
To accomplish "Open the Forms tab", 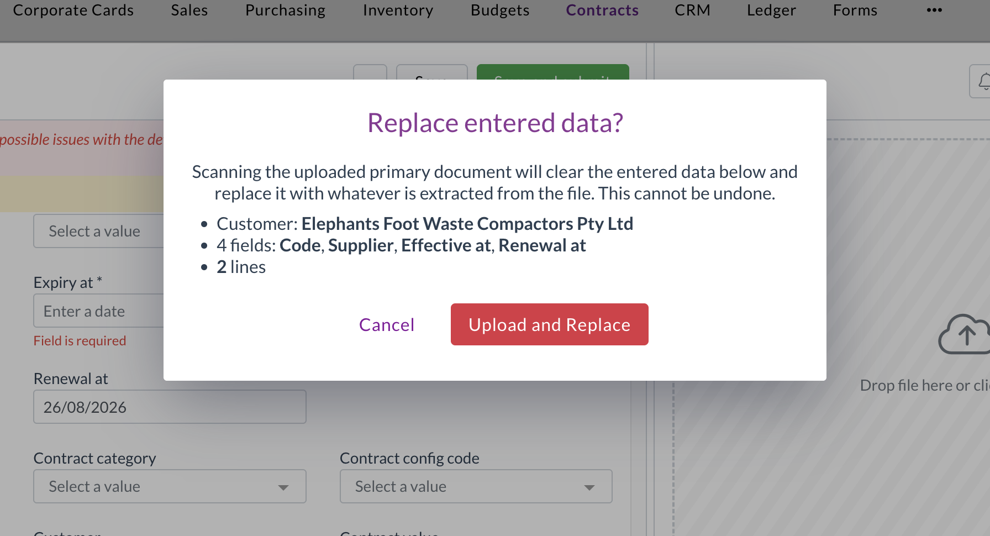I will pyautogui.click(x=855, y=10).
